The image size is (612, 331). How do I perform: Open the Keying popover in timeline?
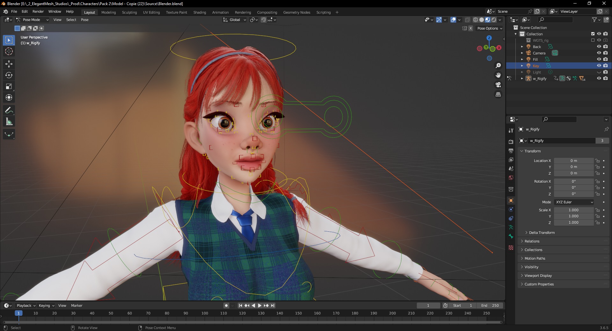click(47, 306)
